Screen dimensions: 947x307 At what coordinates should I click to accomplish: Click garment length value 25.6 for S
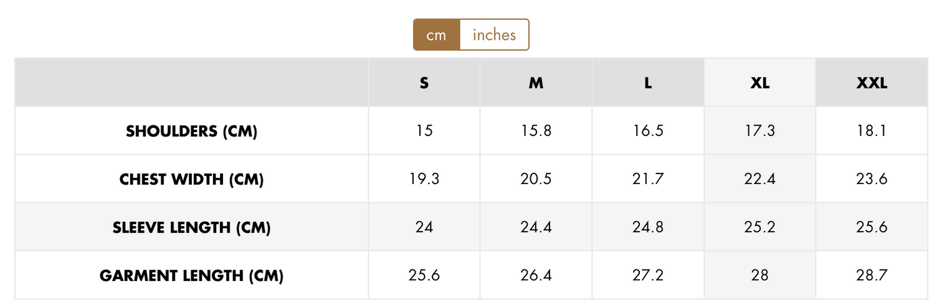(x=424, y=275)
